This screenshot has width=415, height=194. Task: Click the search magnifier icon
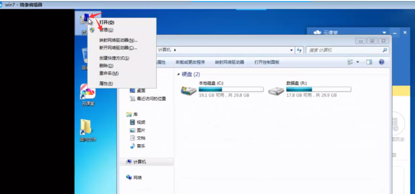coord(385,50)
